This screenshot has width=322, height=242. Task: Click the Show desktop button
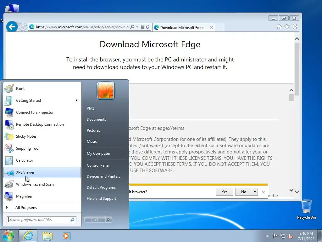tap(319, 236)
